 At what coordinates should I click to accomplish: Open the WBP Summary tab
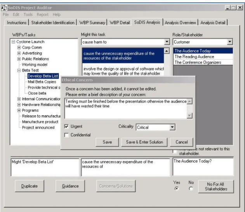92,23
